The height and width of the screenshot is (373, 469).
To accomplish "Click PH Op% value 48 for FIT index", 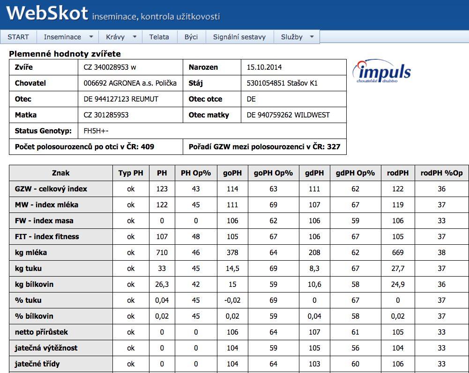I will coord(196,236).
